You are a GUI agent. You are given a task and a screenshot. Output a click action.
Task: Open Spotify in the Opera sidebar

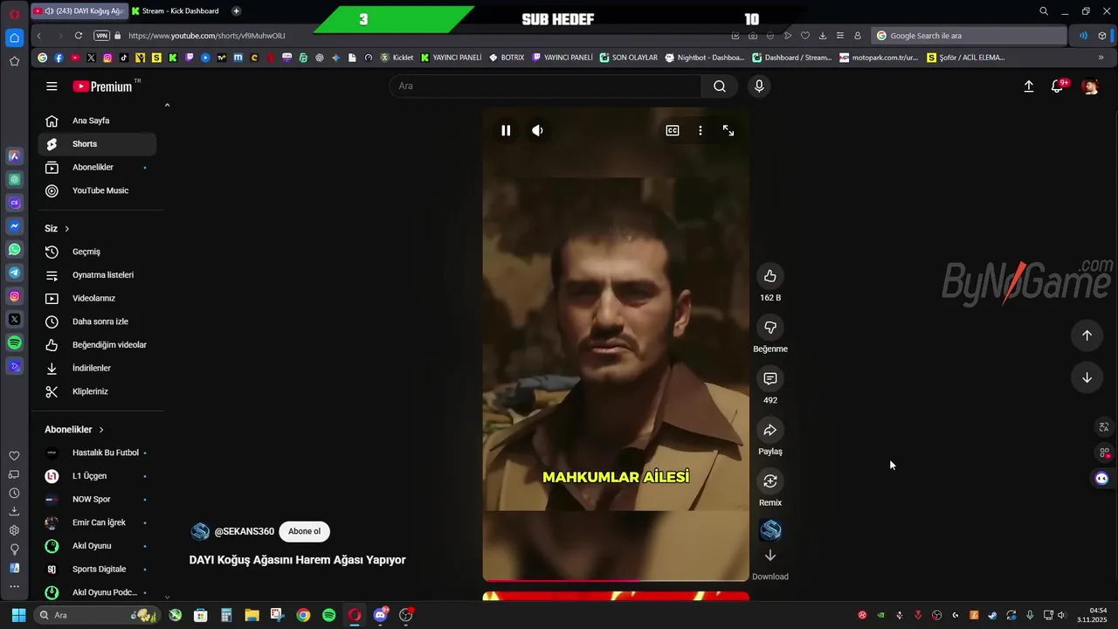coord(14,343)
